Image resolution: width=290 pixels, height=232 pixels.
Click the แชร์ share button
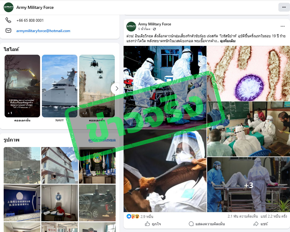[261, 224]
